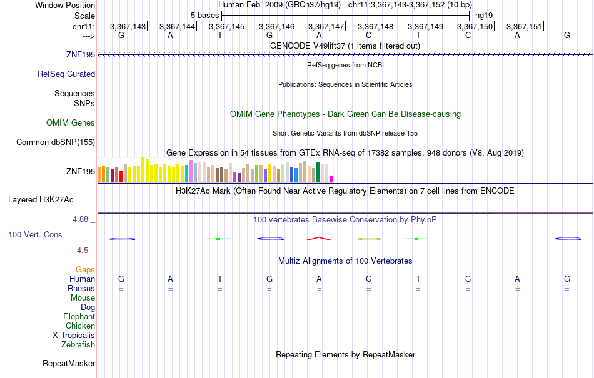Open the ZNF195 GENCODE gene track label
The height and width of the screenshot is (378, 594).
80,54
